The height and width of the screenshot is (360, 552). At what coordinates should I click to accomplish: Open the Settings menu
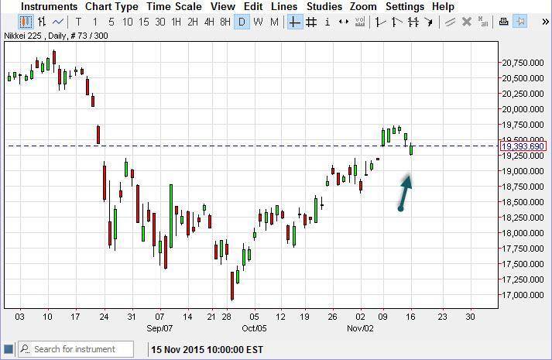[404, 6]
